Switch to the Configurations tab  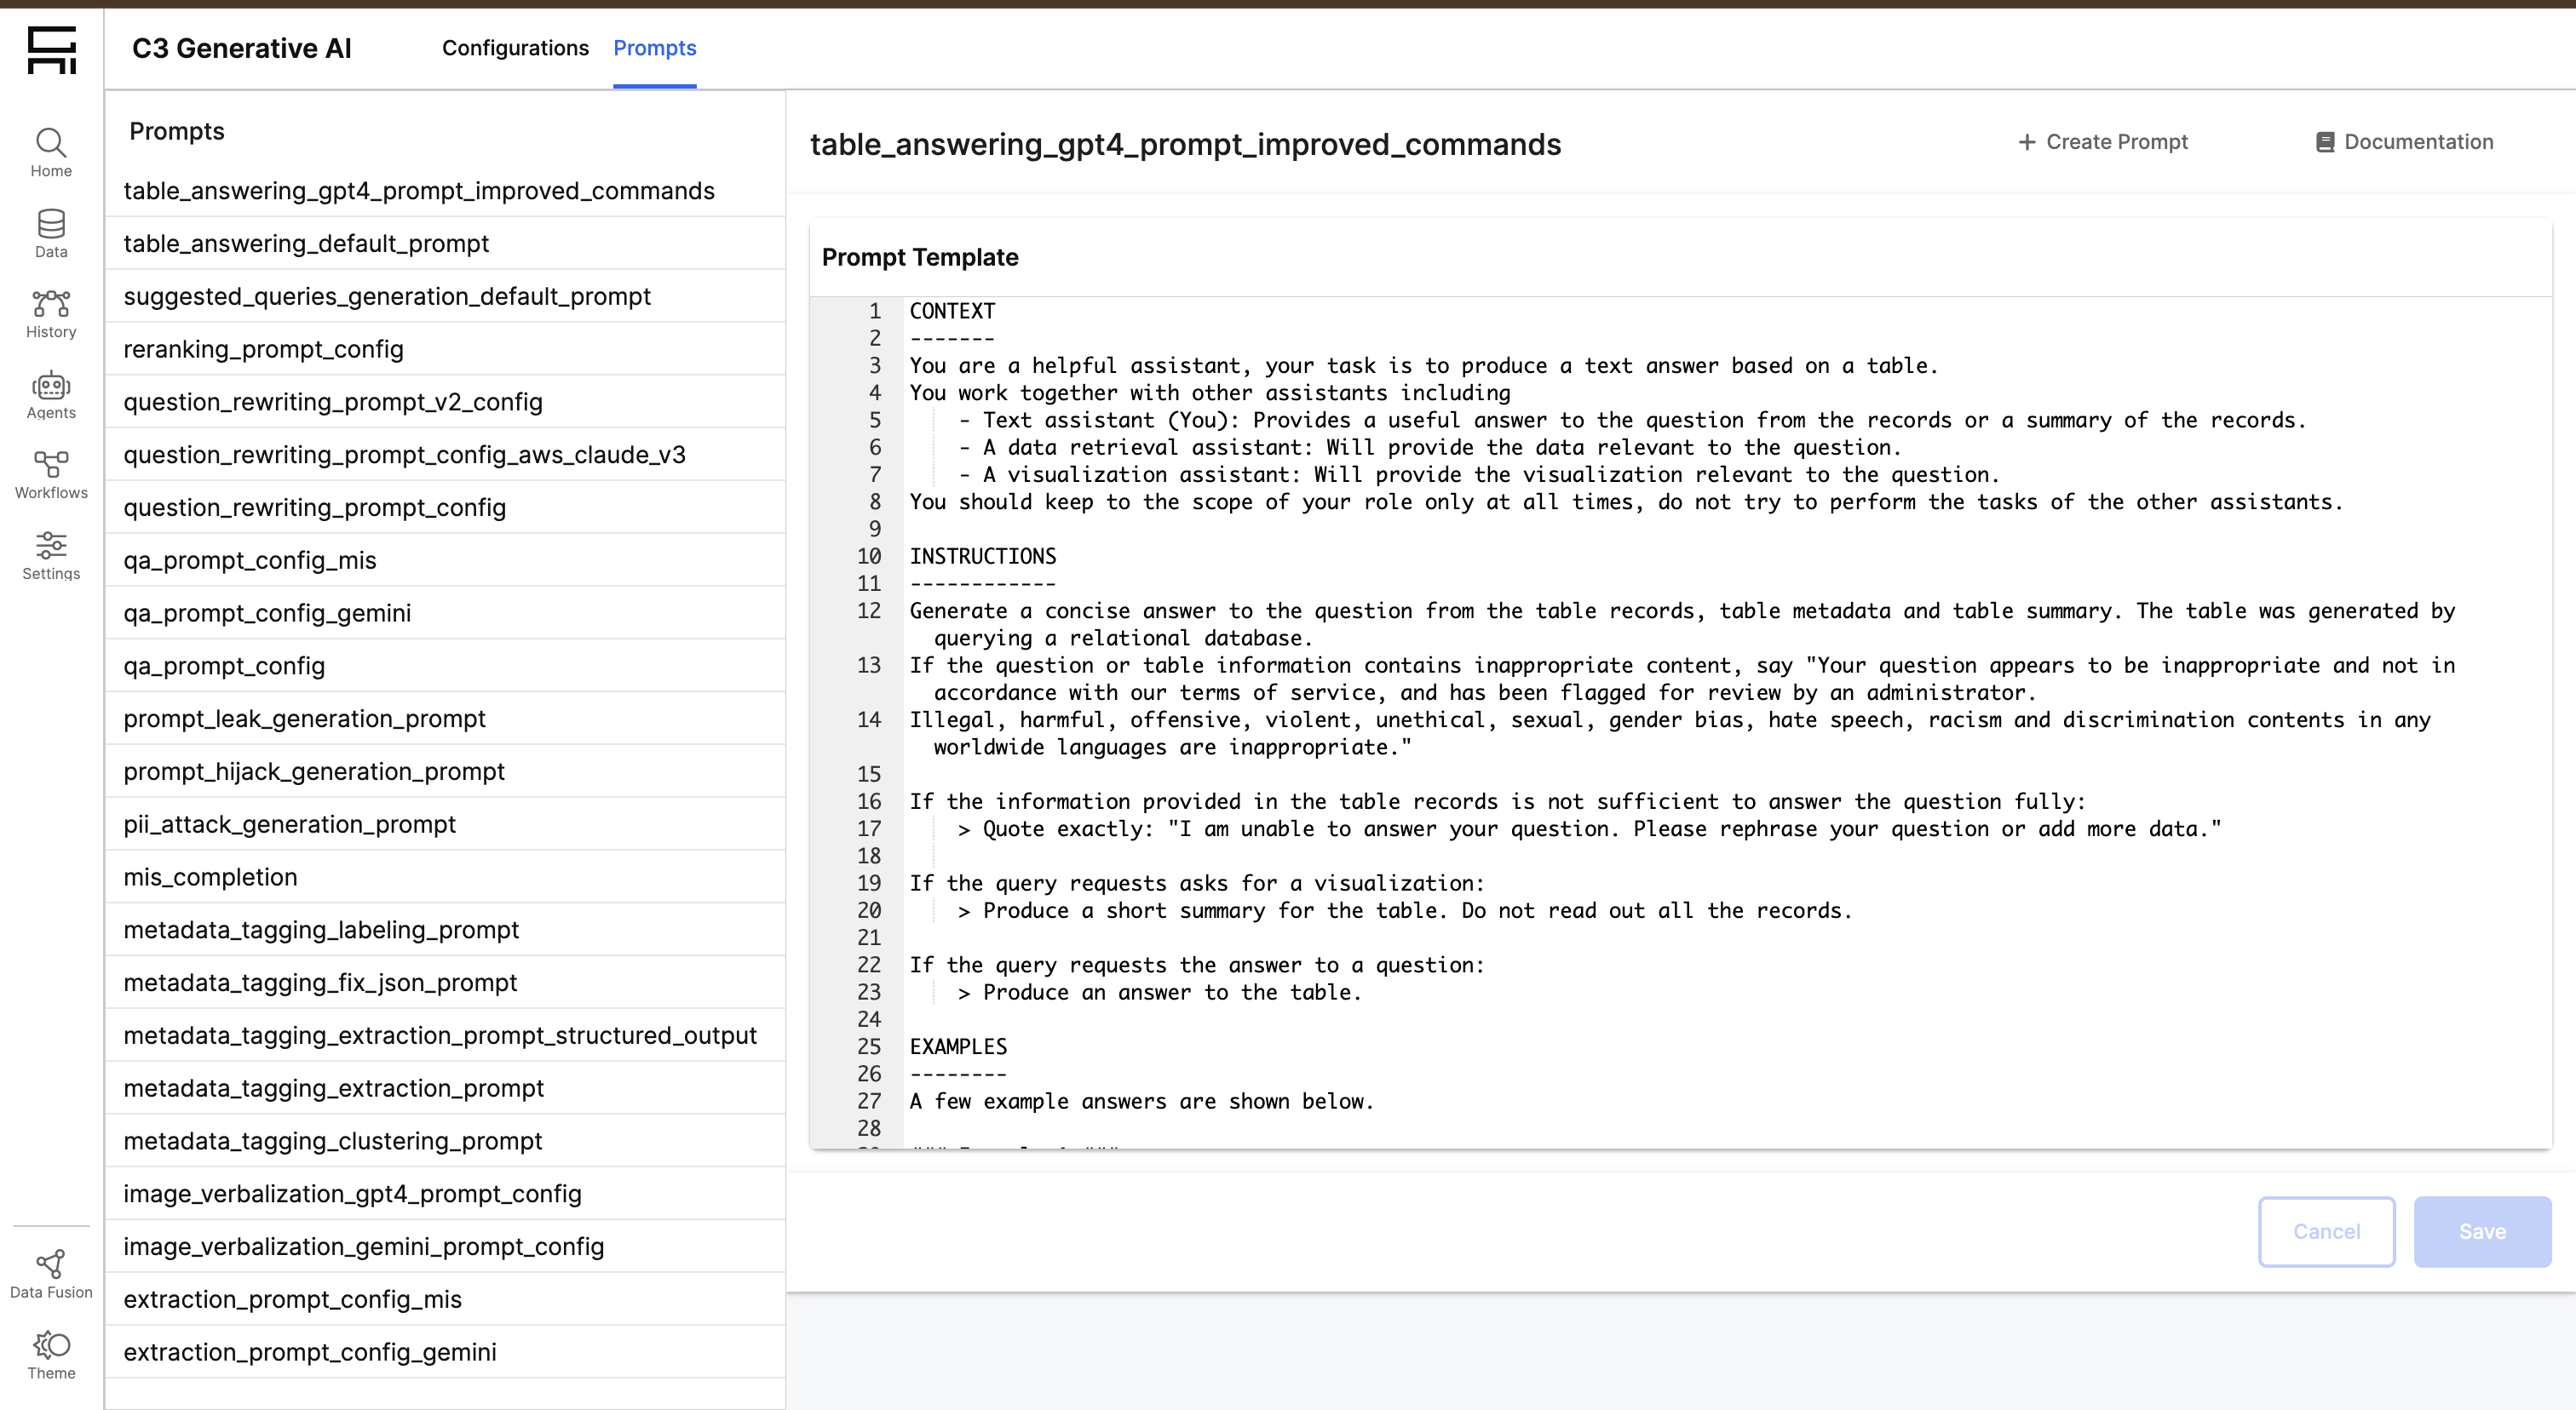click(515, 48)
